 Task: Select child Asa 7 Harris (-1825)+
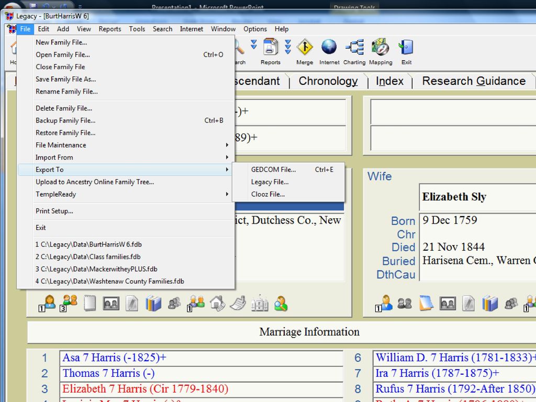pyautogui.click(x=202, y=358)
